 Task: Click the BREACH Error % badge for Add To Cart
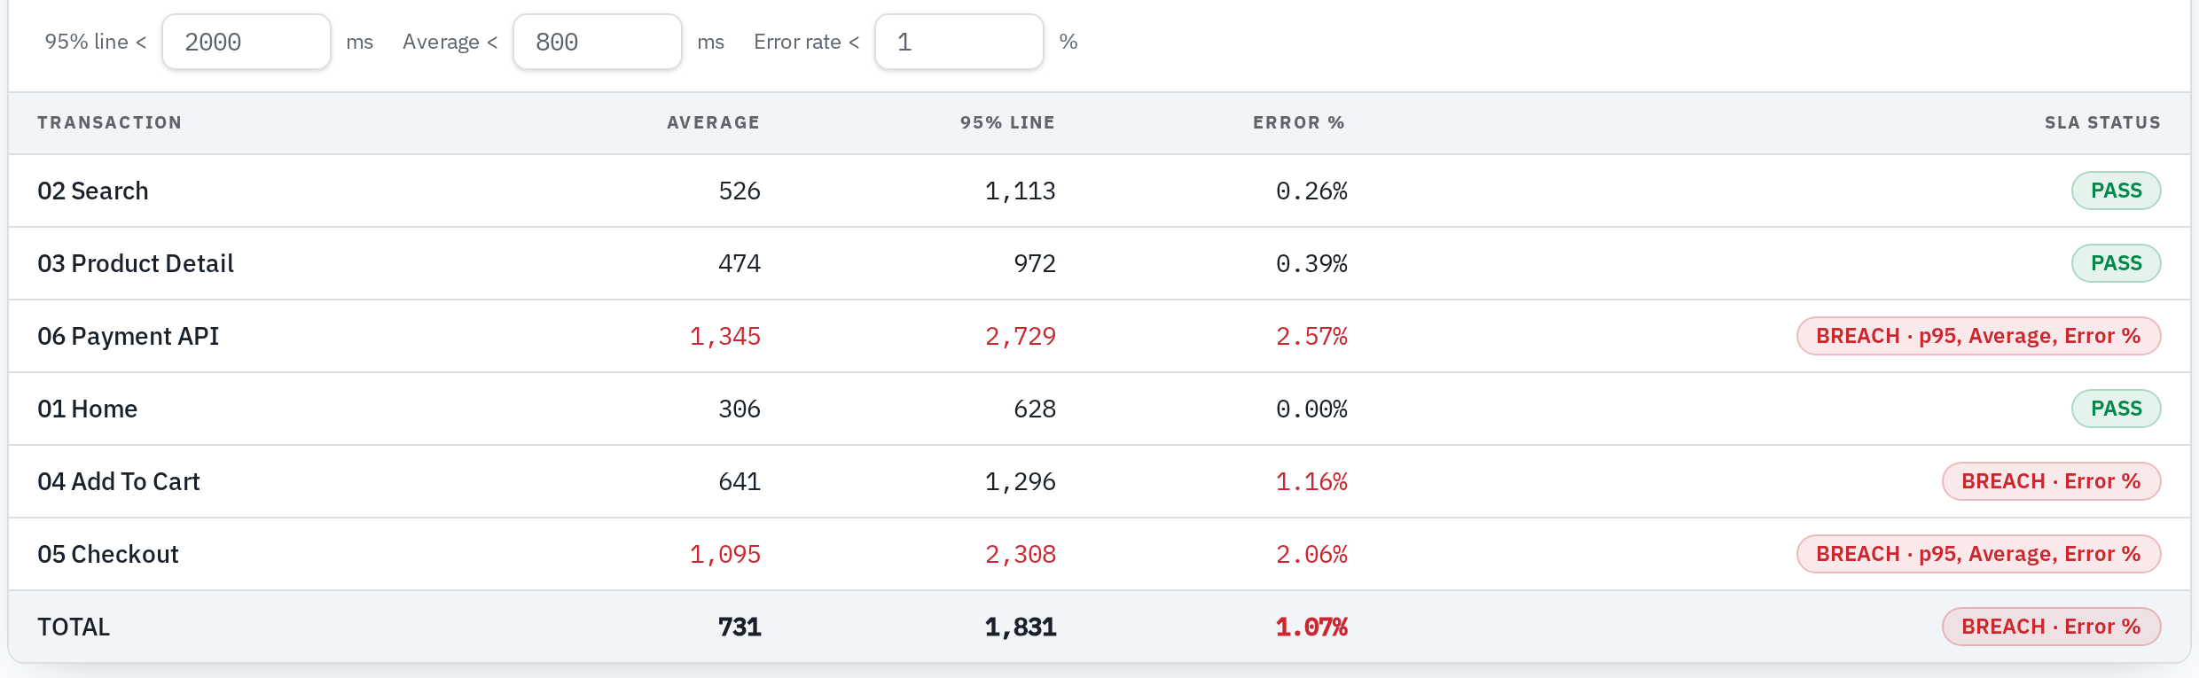tap(2052, 481)
